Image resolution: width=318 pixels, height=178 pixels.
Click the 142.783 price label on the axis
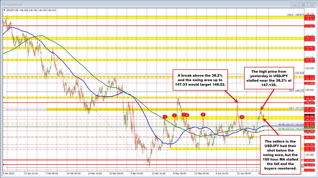point(309,145)
